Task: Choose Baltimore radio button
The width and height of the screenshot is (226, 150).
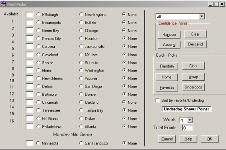Action: (39, 94)
